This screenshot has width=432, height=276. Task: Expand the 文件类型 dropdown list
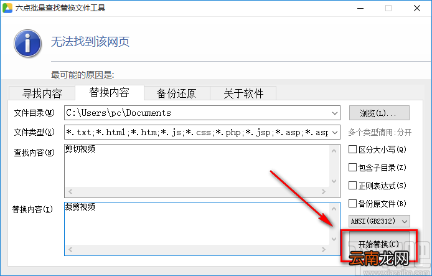pyautogui.click(x=335, y=133)
